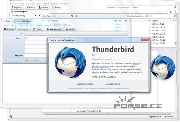Open the tab list arrow
The width and height of the screenshot is (180, 122).
coord(176,12)
